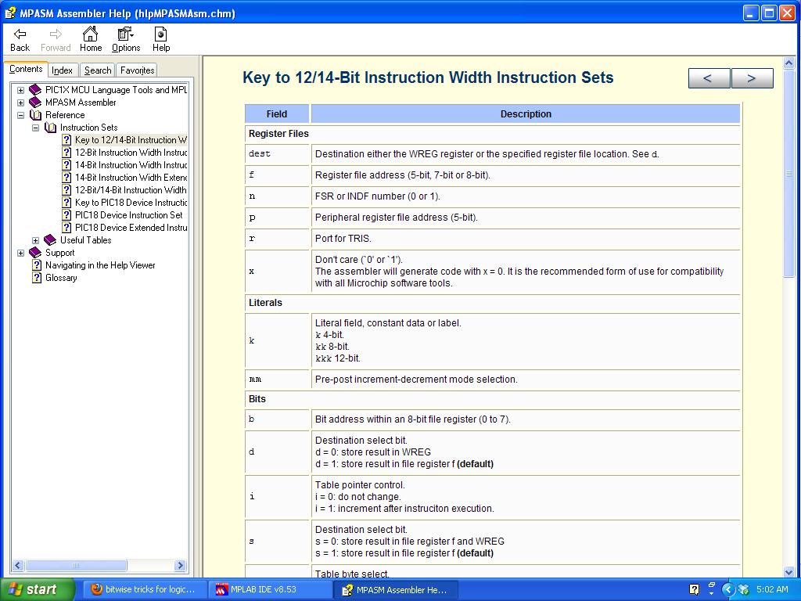Click the tree pane scroll right arrow
Viewport: 801px width, 601px height.
180,565
